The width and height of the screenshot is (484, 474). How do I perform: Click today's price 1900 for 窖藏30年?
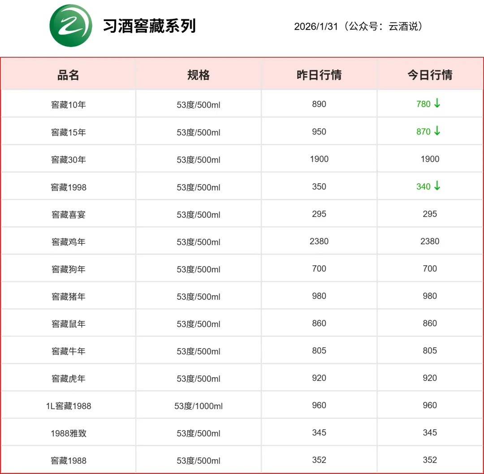tap(430, 159)
